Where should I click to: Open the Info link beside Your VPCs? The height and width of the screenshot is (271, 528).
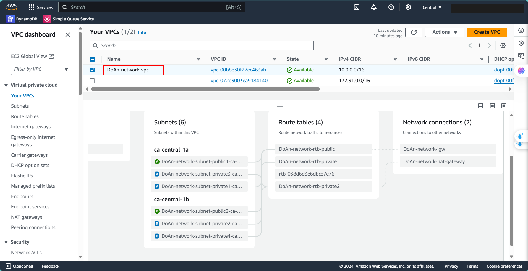point(142,33)
